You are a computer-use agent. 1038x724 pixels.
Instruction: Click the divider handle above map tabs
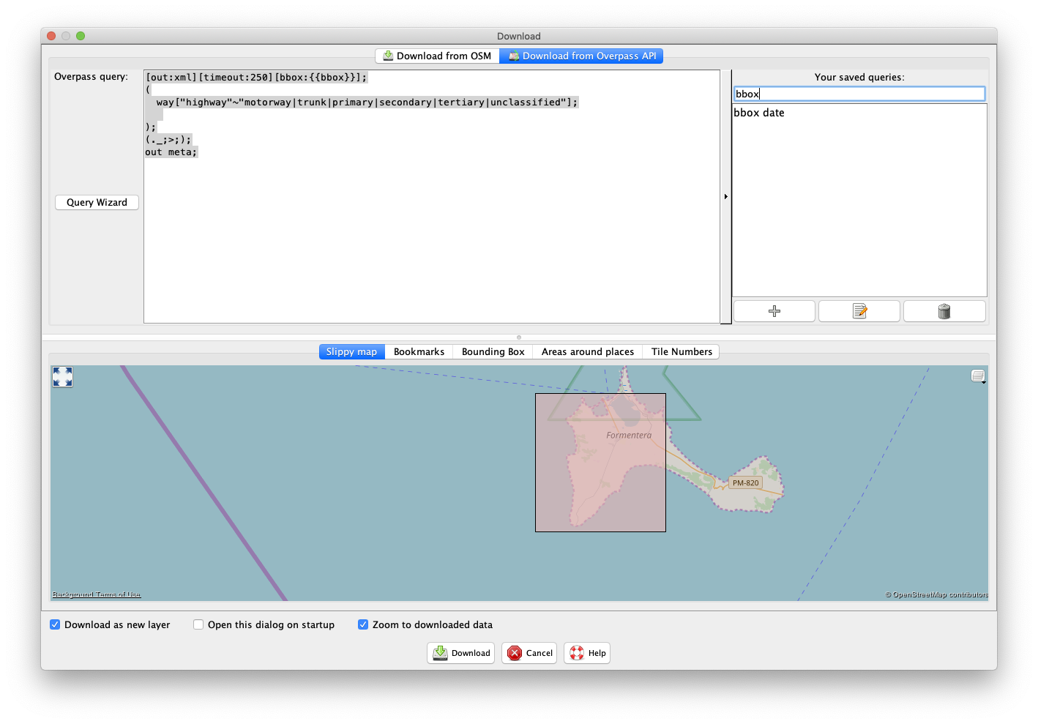click(519, 337)
